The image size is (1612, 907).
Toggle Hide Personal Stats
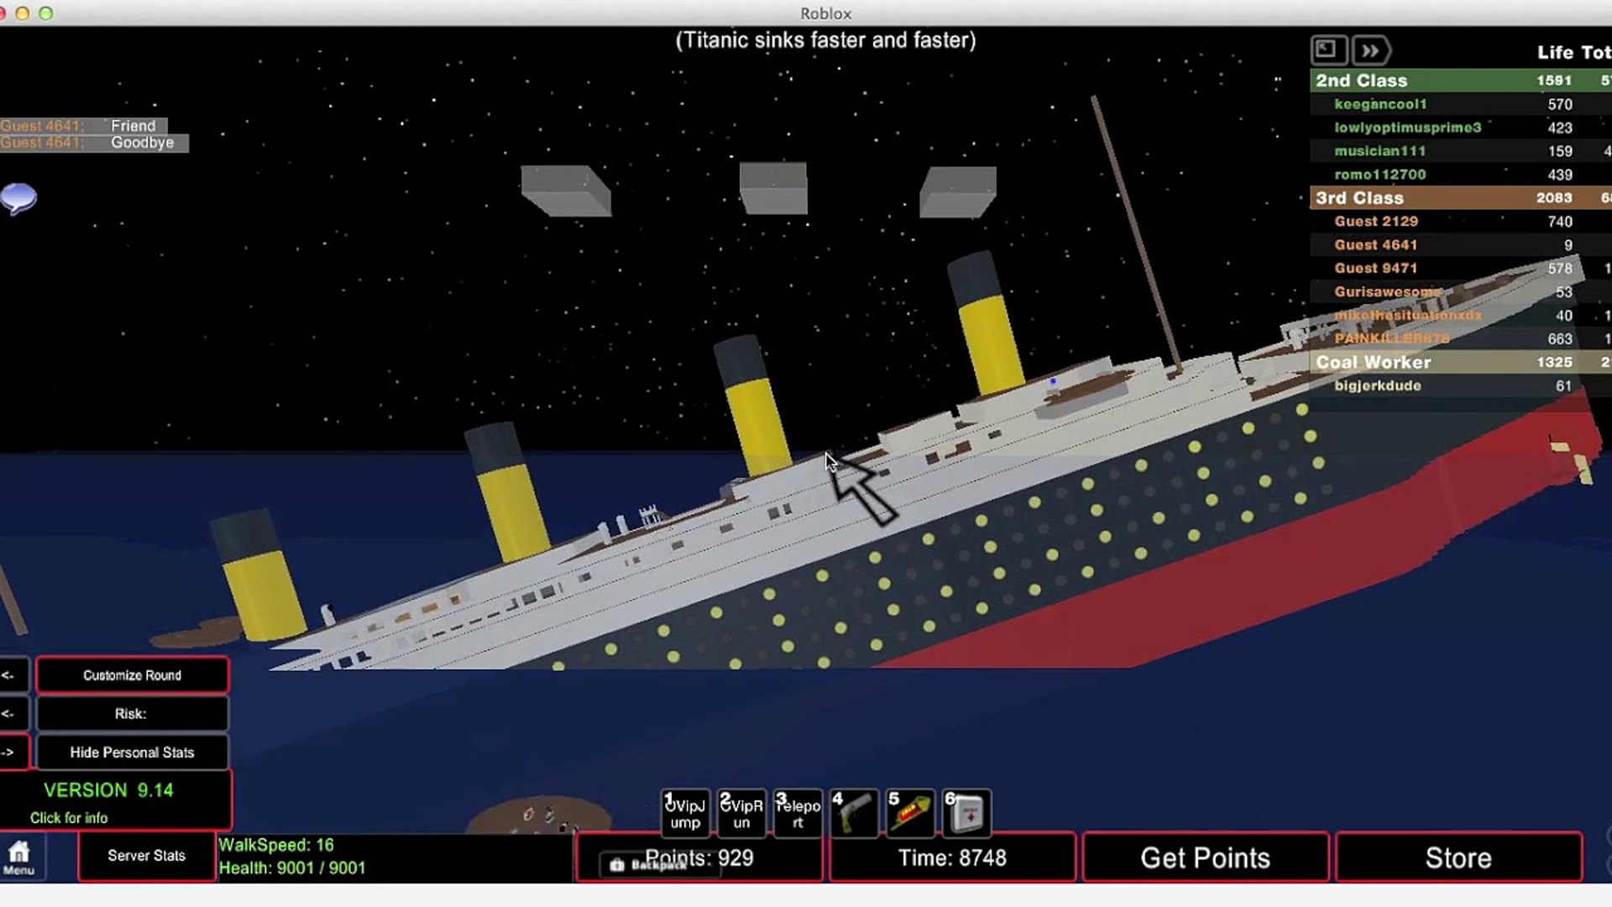coord(131,752)
